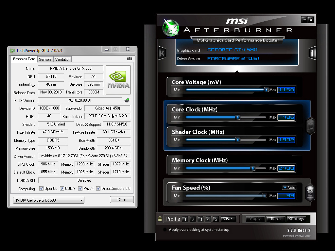Click the Texture Fillrate value 63.1 GTexel/s
This screenshot has width=335, height=251.
click(114, 132)
